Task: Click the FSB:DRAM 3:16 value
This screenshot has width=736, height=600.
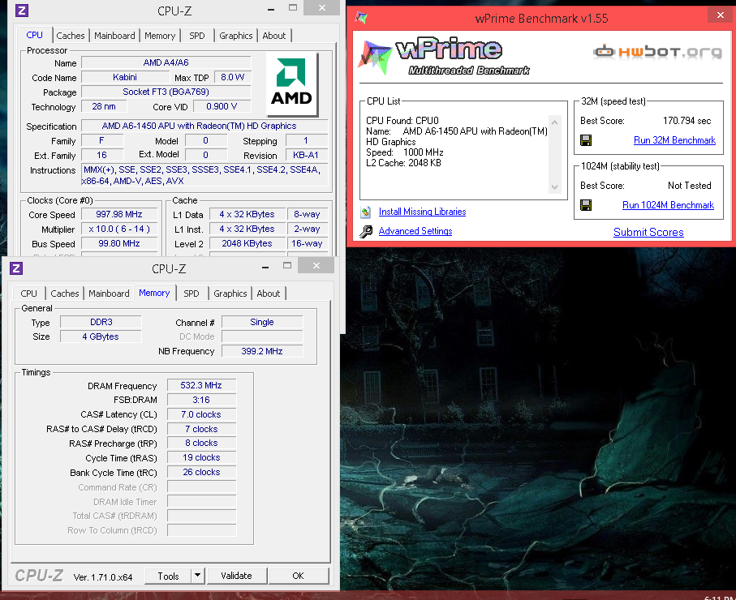Action: (201, 400)
